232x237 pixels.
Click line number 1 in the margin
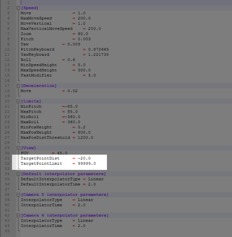[x=8, y=3]
